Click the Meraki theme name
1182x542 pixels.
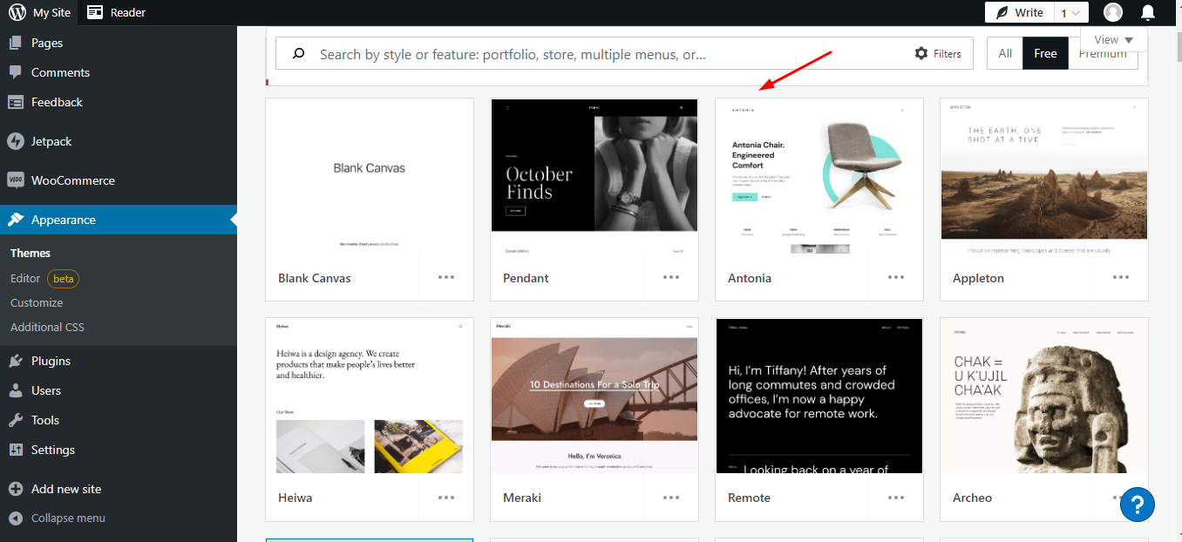click(522, 498)
